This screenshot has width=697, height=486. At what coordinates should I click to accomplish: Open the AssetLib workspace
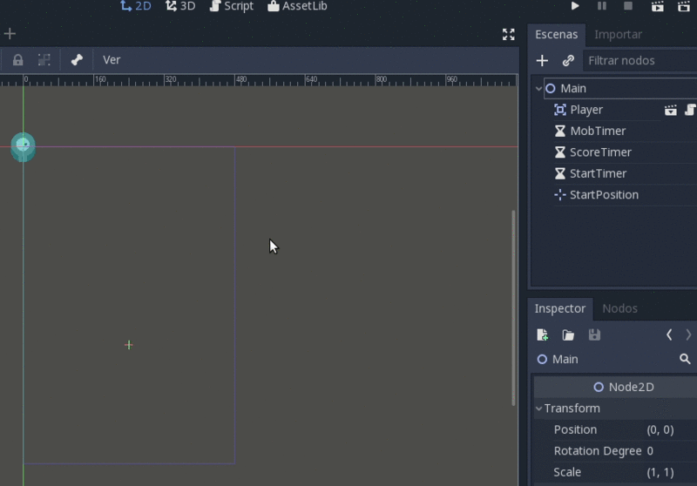point(297,6)
